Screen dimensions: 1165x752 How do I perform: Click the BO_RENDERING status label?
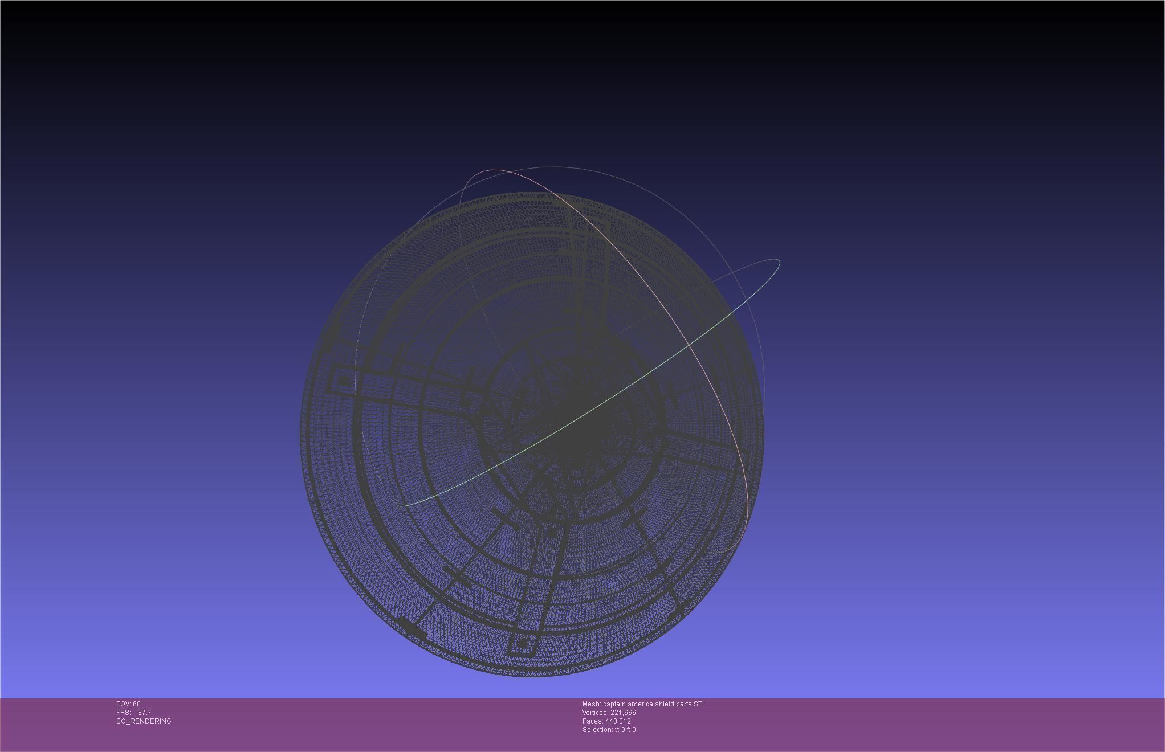(x=144, y=721)
